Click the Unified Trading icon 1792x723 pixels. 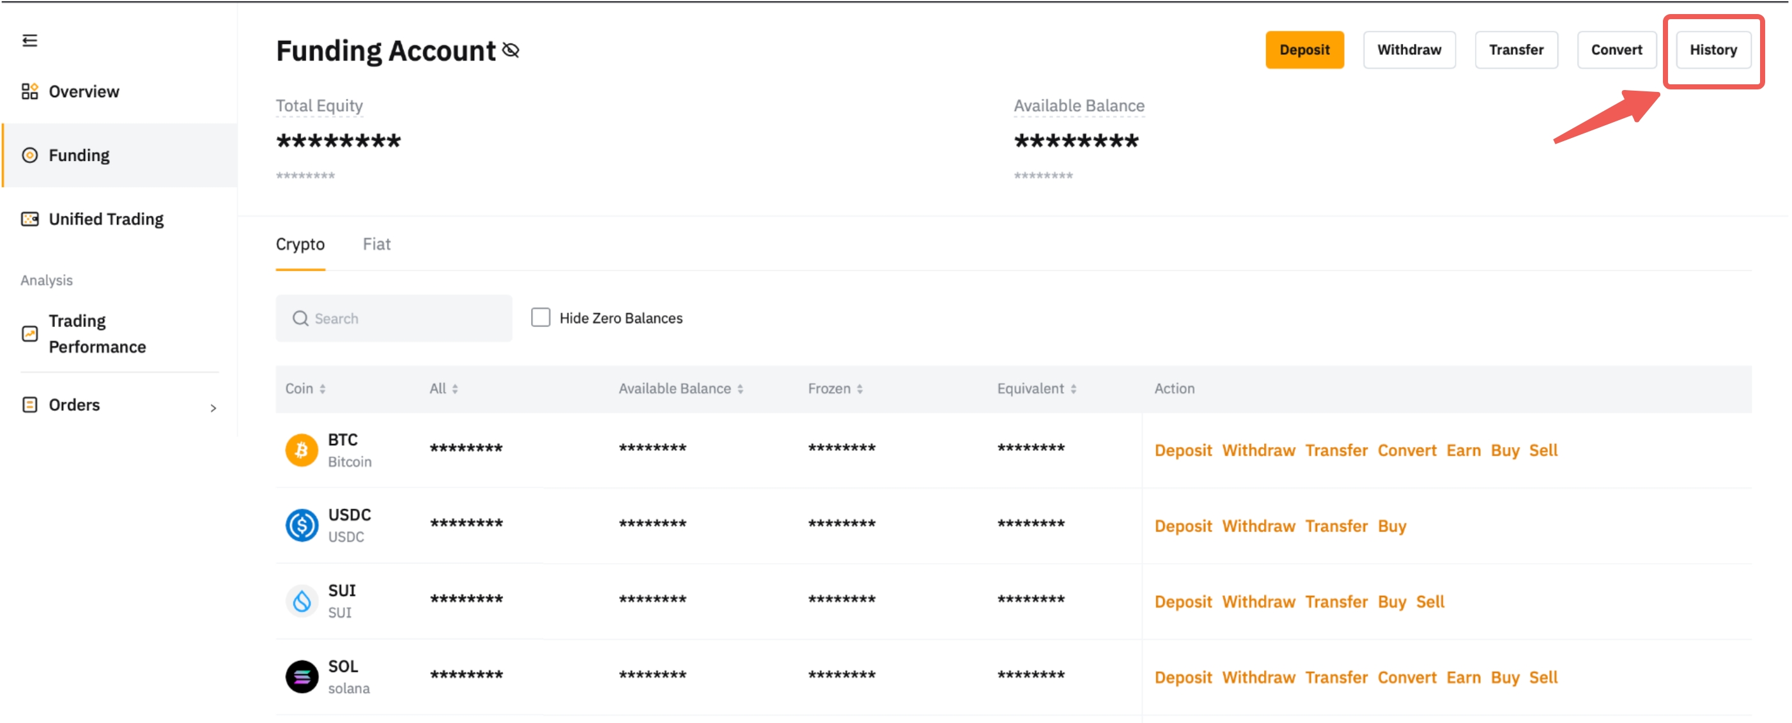click(x=29, y=219)
